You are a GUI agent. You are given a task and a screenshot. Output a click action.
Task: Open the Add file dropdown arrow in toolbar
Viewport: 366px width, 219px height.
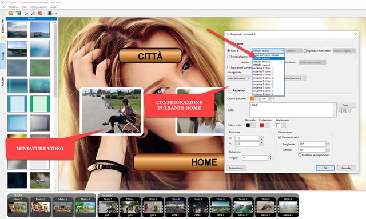coord(56,13)
